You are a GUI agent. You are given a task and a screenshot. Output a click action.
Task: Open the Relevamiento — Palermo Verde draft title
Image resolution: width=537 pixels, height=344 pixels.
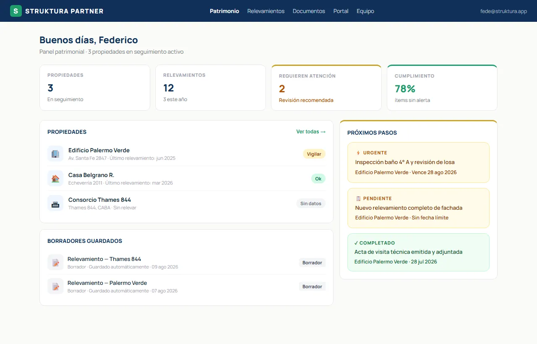point(107,283)
